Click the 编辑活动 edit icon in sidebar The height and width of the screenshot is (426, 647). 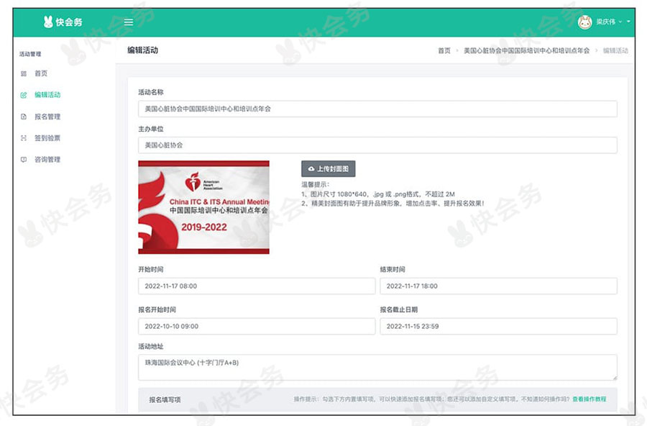coord(24,95)
